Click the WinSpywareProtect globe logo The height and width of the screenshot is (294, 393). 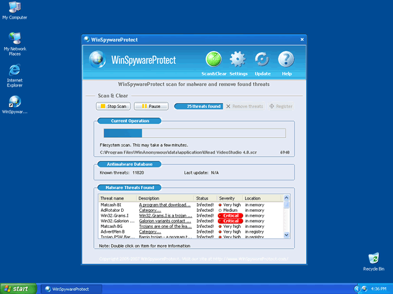(98, 60)
